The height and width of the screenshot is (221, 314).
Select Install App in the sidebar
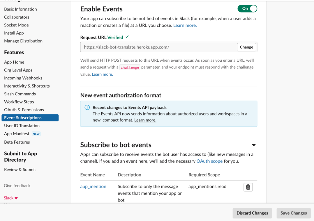click(14, 33)
